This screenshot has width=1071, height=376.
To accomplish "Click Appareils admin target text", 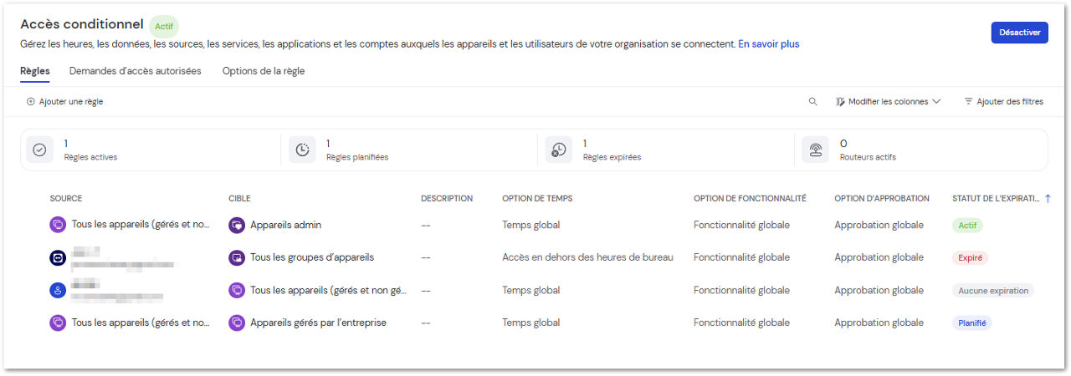I will point(285,225).
